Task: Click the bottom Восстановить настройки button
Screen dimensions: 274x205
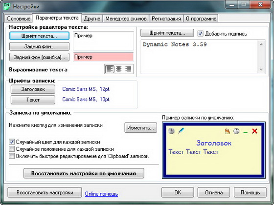Action: coord(45,192)
